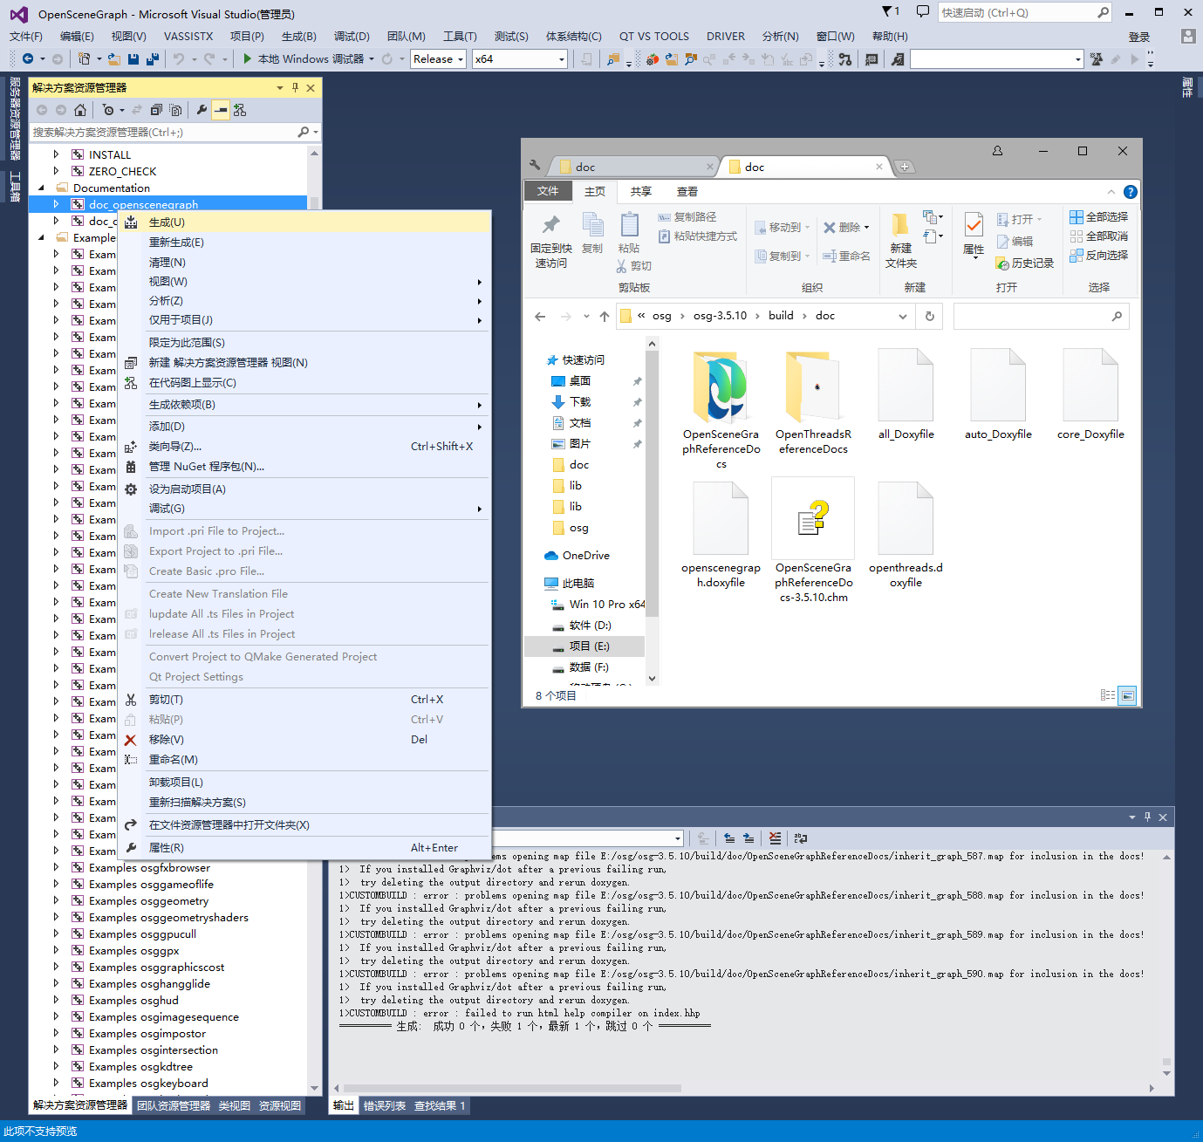1203x1142 pixels.
Task: Select the OpenSceneGraphReferenceDocs folder icon
Action: (721, 387)
